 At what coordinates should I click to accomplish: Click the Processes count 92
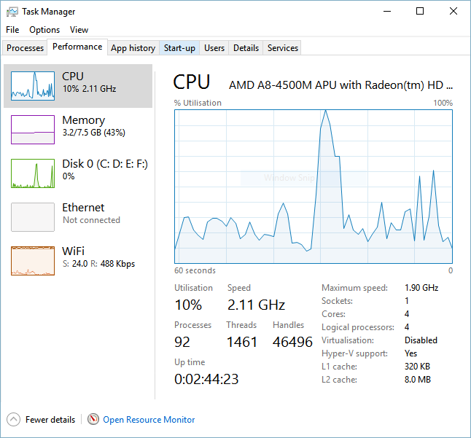182,342
